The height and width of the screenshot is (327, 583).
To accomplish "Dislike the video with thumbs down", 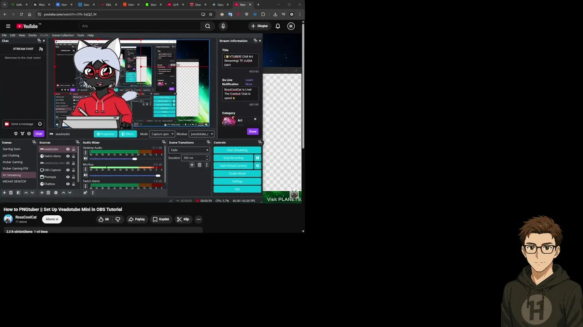I will [118, 219].
